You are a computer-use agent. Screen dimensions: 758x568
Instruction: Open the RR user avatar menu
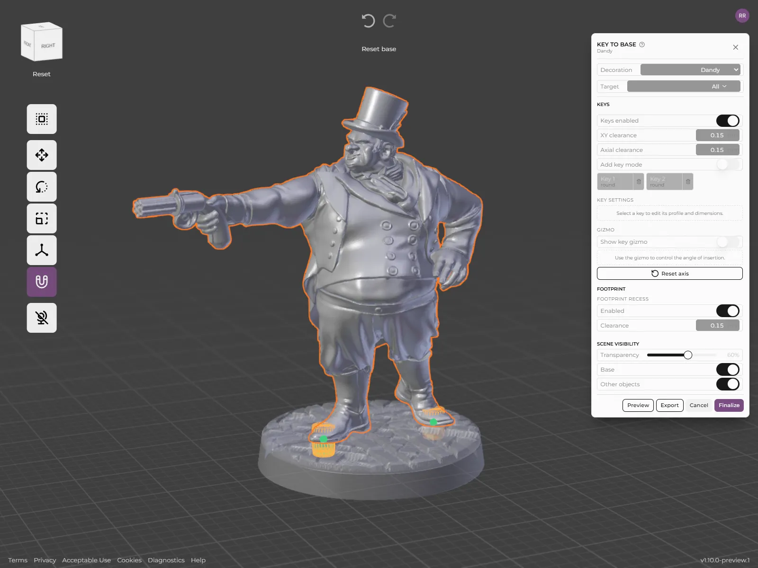pos(742,16)
